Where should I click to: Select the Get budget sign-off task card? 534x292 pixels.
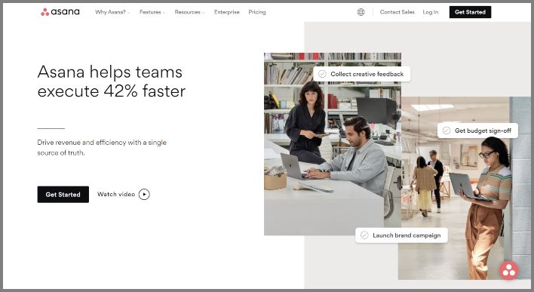(477, 131)
